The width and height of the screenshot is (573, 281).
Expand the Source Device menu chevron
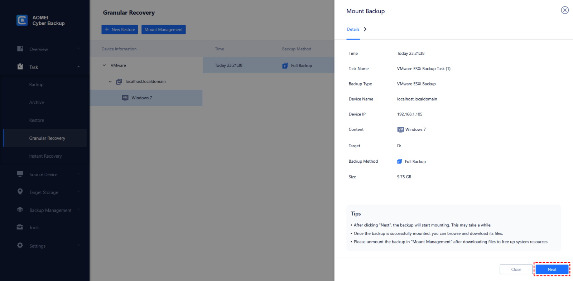click(78, 174)
